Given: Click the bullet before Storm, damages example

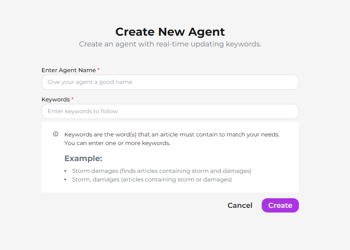Looking at the screenshot, I should point(65,180).
